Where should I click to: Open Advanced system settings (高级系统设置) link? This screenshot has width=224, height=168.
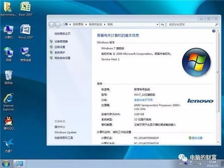pos(62,58)
